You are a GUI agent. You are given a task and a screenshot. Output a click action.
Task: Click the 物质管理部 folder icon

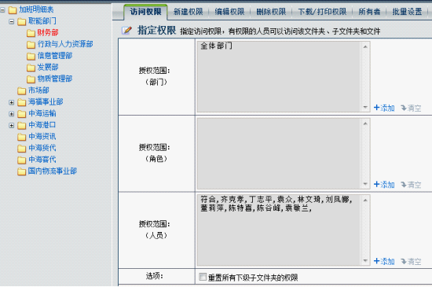pyautogui.click(x=31, y=79)
